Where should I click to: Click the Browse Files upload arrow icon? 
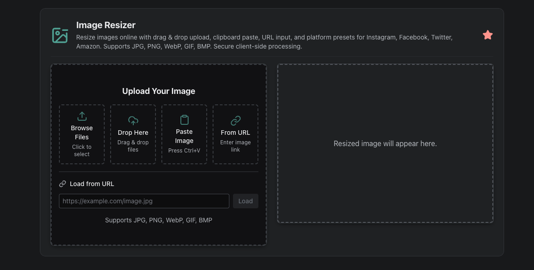[x=82, y=116]
